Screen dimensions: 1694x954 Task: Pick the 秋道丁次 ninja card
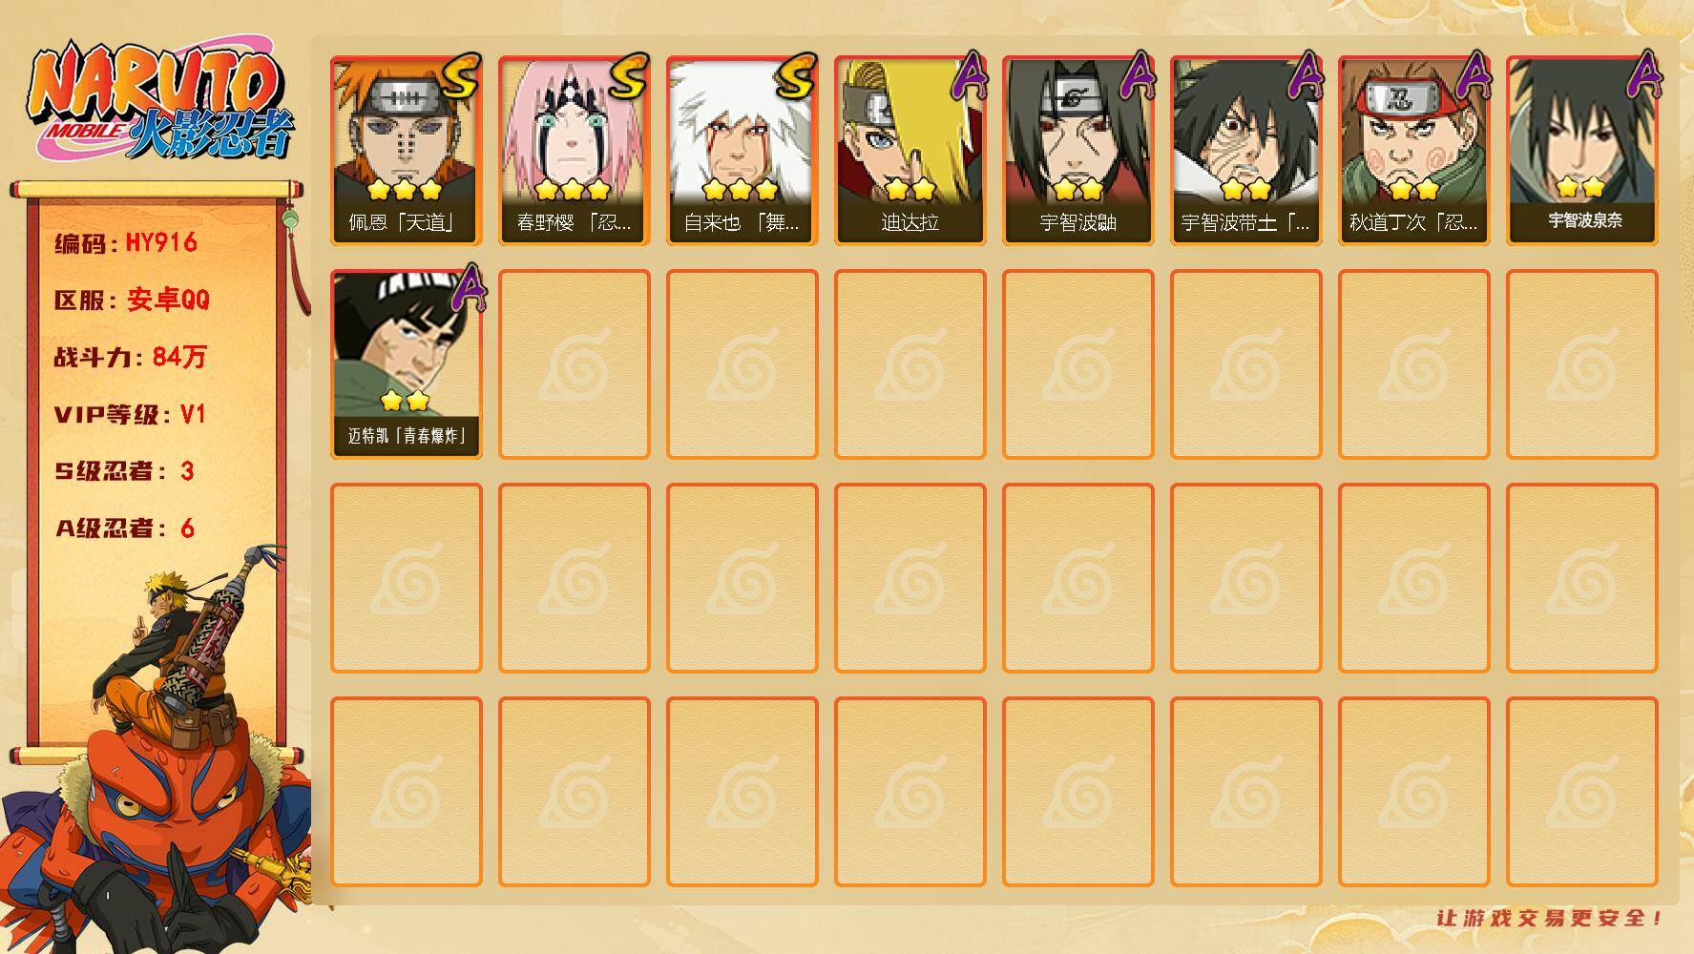[x=1413, y=151]
